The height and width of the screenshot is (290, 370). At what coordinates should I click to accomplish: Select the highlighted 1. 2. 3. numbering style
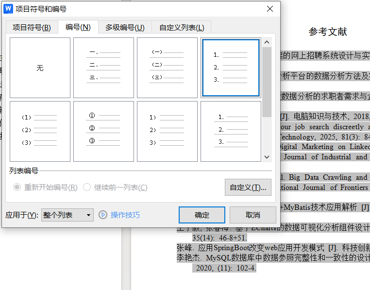(231, 68)
